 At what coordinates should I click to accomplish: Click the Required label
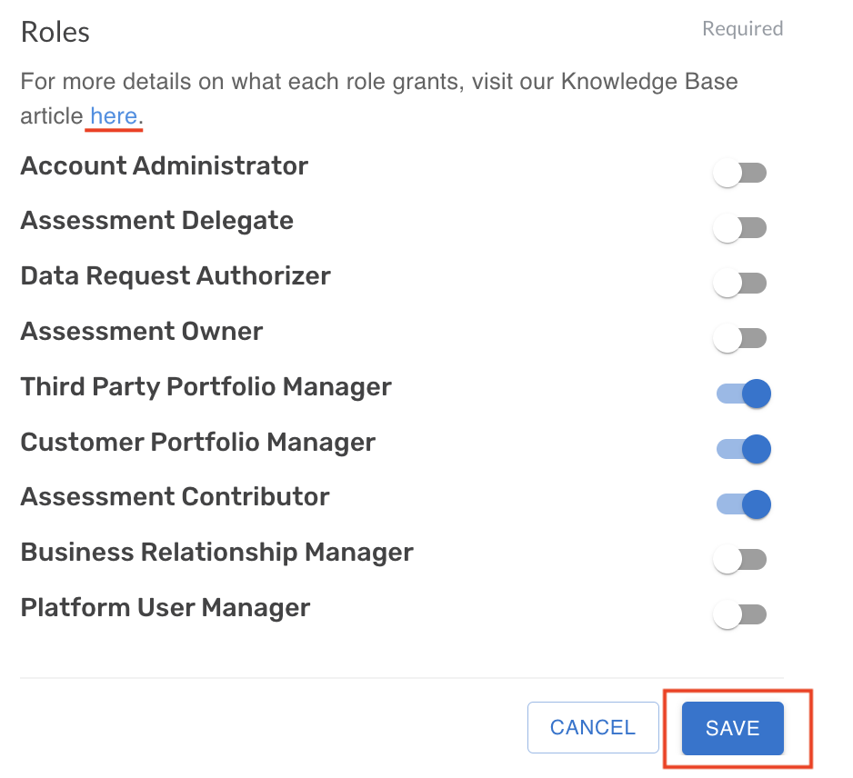tap(741, 28)
